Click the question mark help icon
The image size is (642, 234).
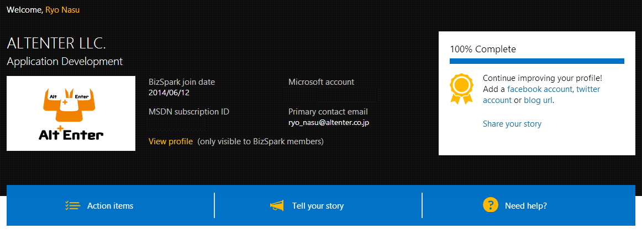coord(490,205)
